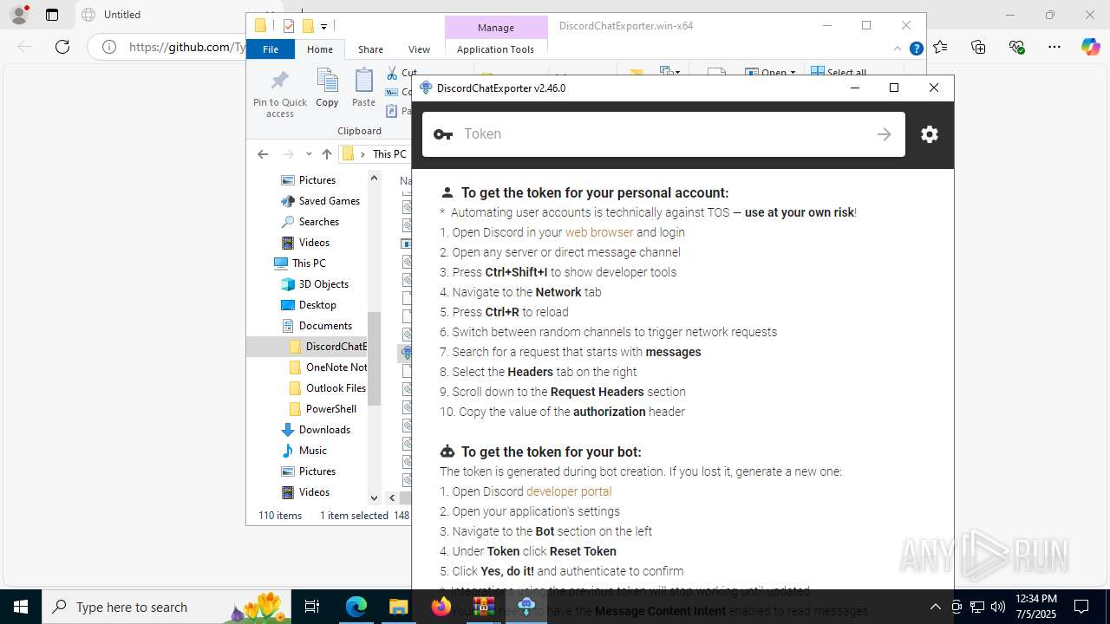Open Explorer help question mark
Screen dimensions: 1110x624
tap(916, 49)
